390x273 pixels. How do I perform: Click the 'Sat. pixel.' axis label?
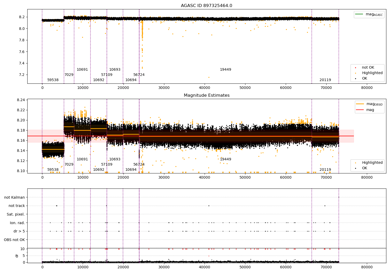tap(16, 214)
